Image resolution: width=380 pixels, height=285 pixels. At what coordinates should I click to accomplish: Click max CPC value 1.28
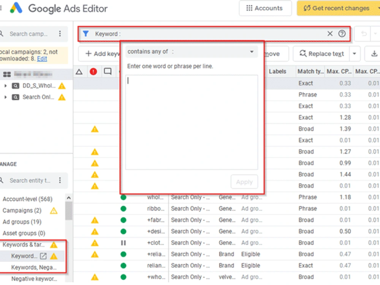click(345, 117)
